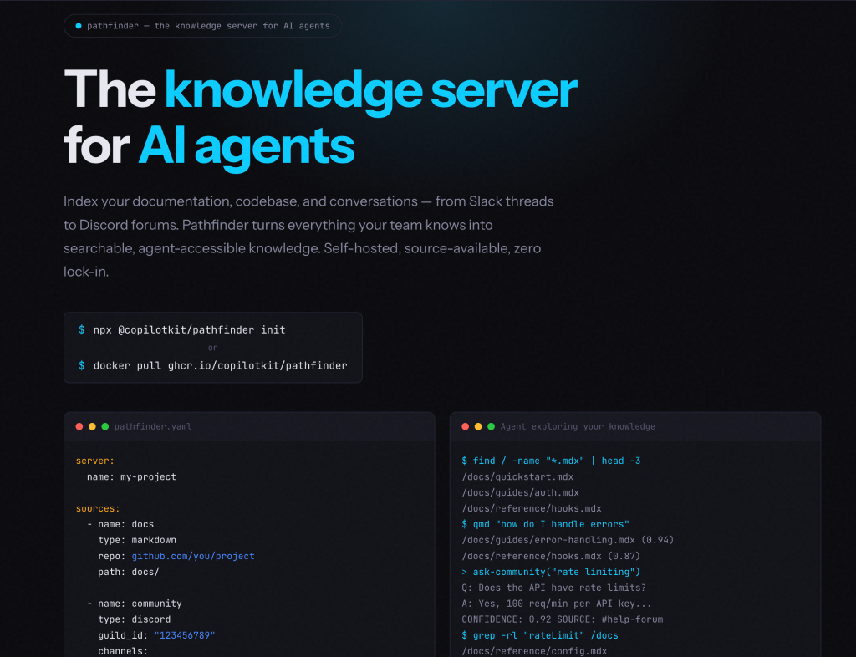Viewport: 856px width, 657px height.
Task: Click the 'sources:' key in the YAML
Action: [x=98, y=508]
